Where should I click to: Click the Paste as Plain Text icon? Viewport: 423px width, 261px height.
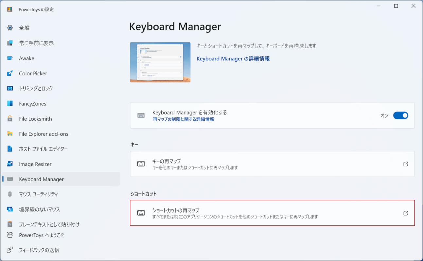click(x=10, y=224)
